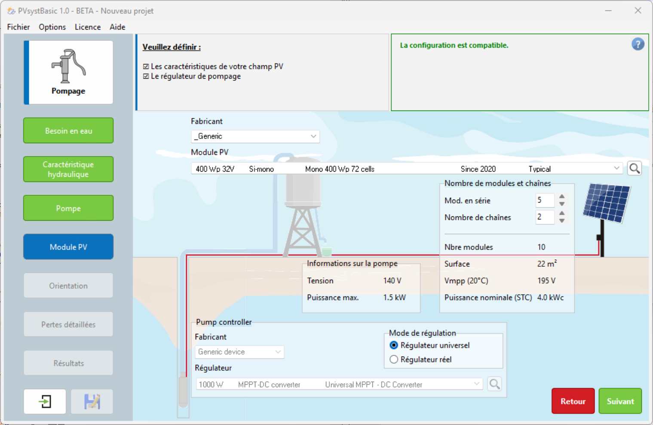This screenshot has height=425, width=653.
Task: Open the Pompe step
Action: coord(68,208)
